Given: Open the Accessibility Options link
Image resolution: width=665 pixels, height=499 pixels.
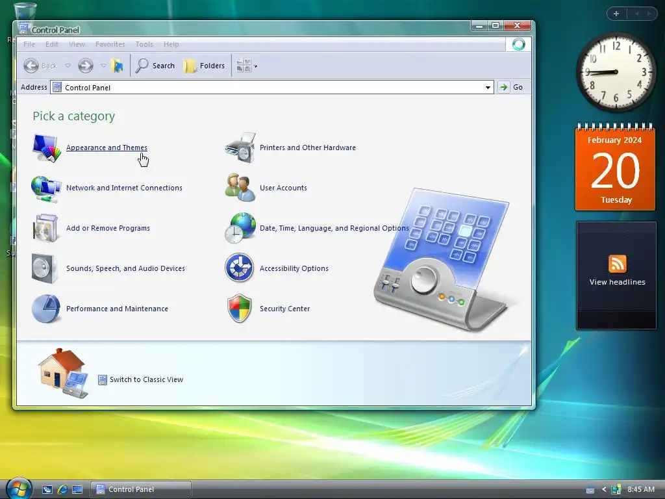Looking at the screenshot, I should [x=294, y=268].
